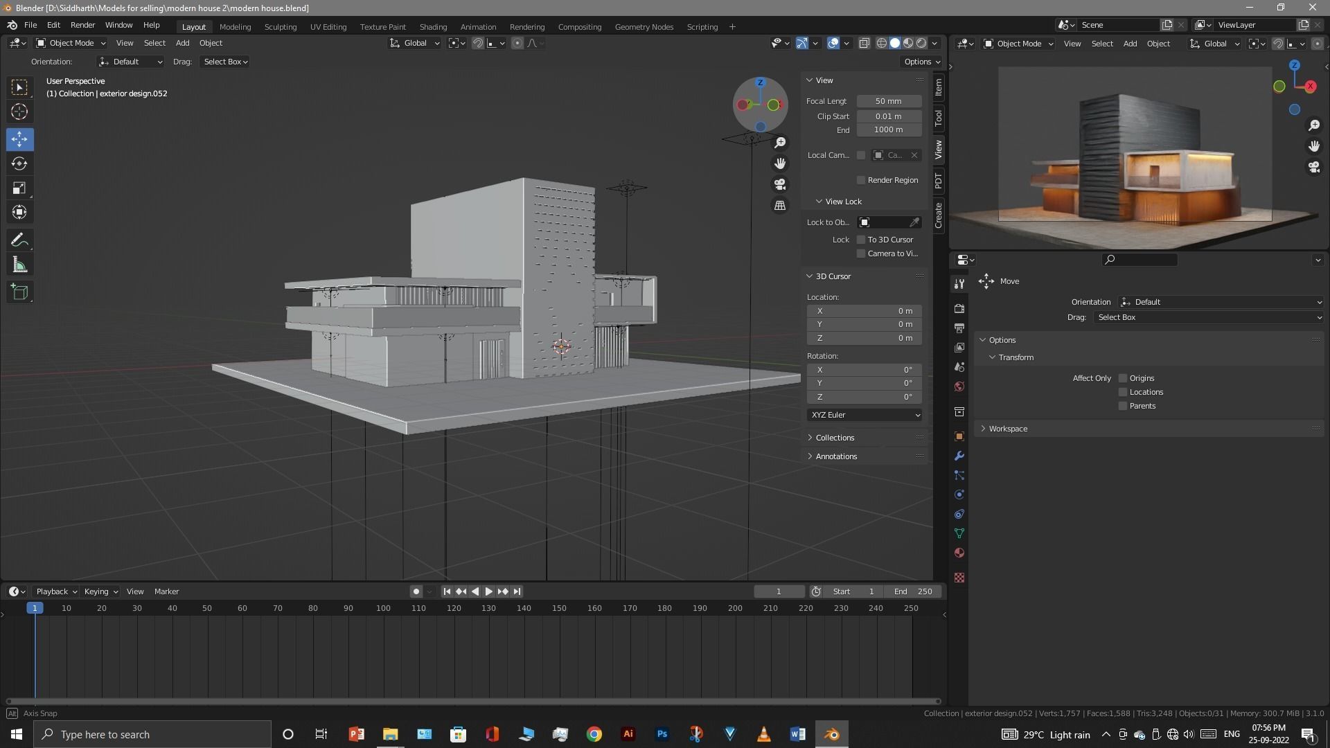Viewport: 1330px width, 748px height.
Task: Select the Rotate tool
Action: pos(19,163)
